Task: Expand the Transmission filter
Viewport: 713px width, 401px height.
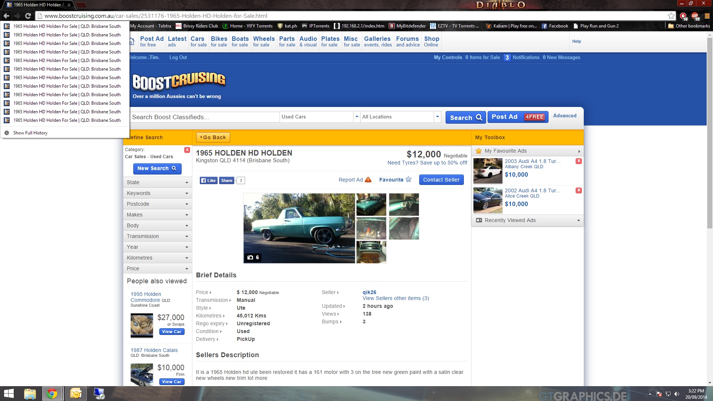Action: [x=157, y=236]
